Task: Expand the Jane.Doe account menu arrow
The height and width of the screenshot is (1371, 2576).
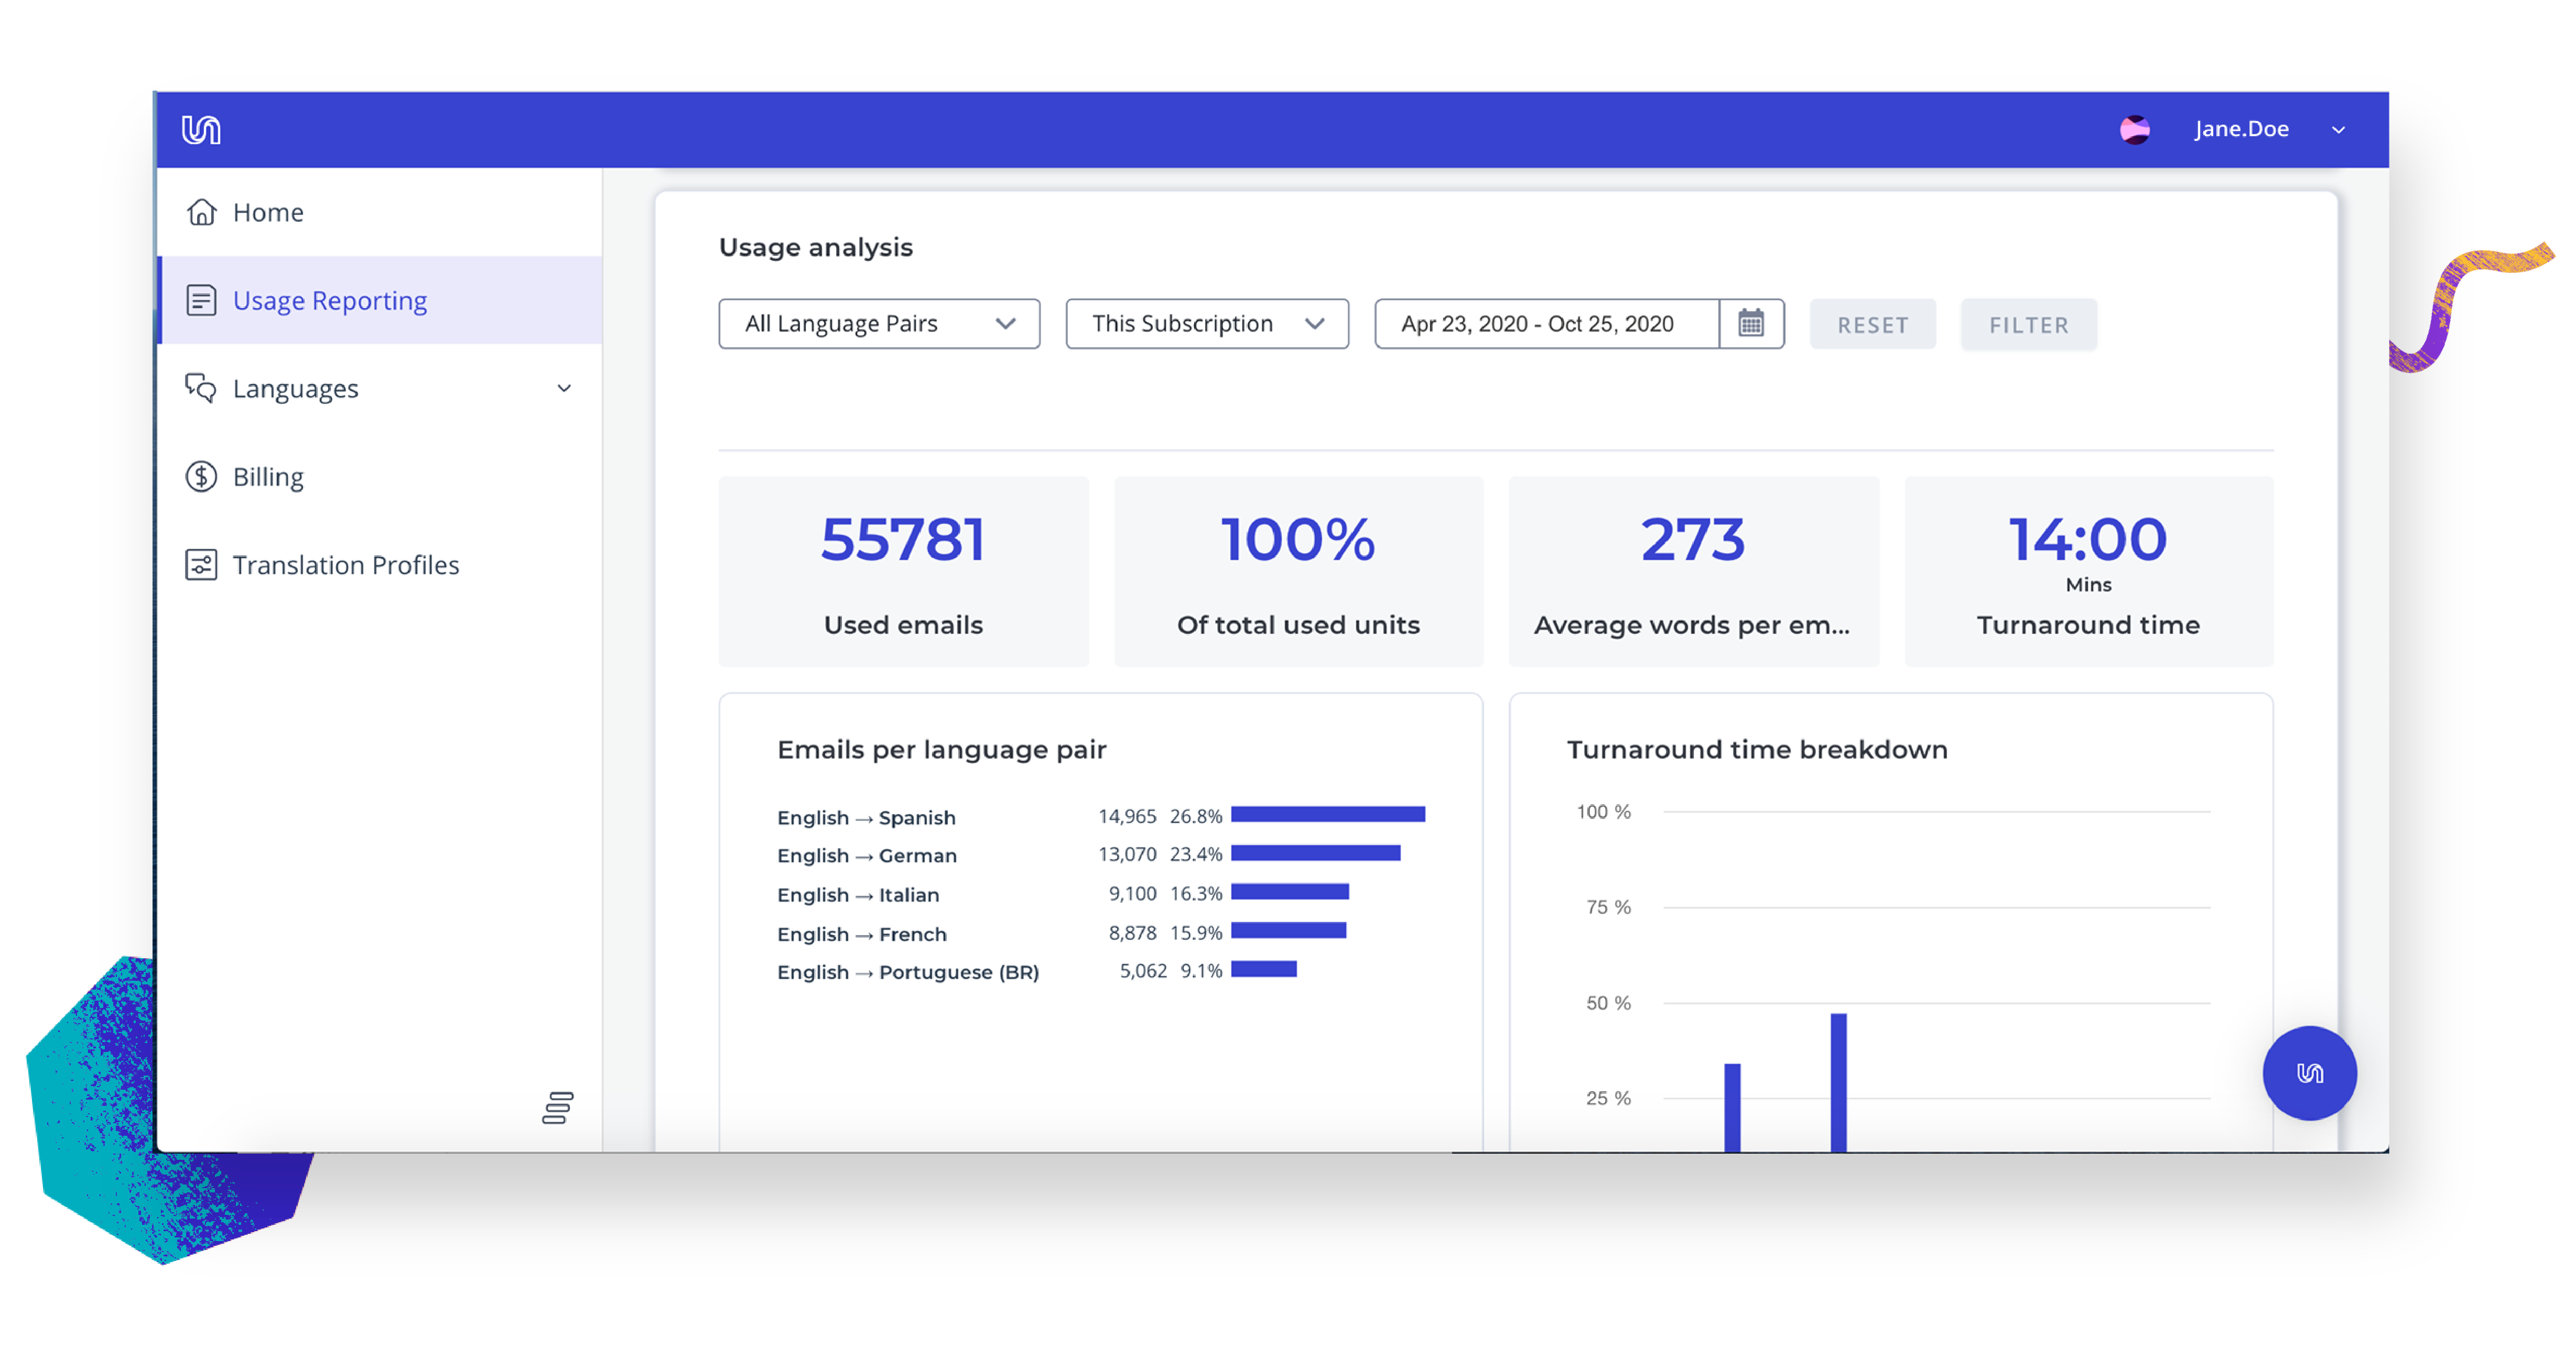Action: coord(2338,130)
